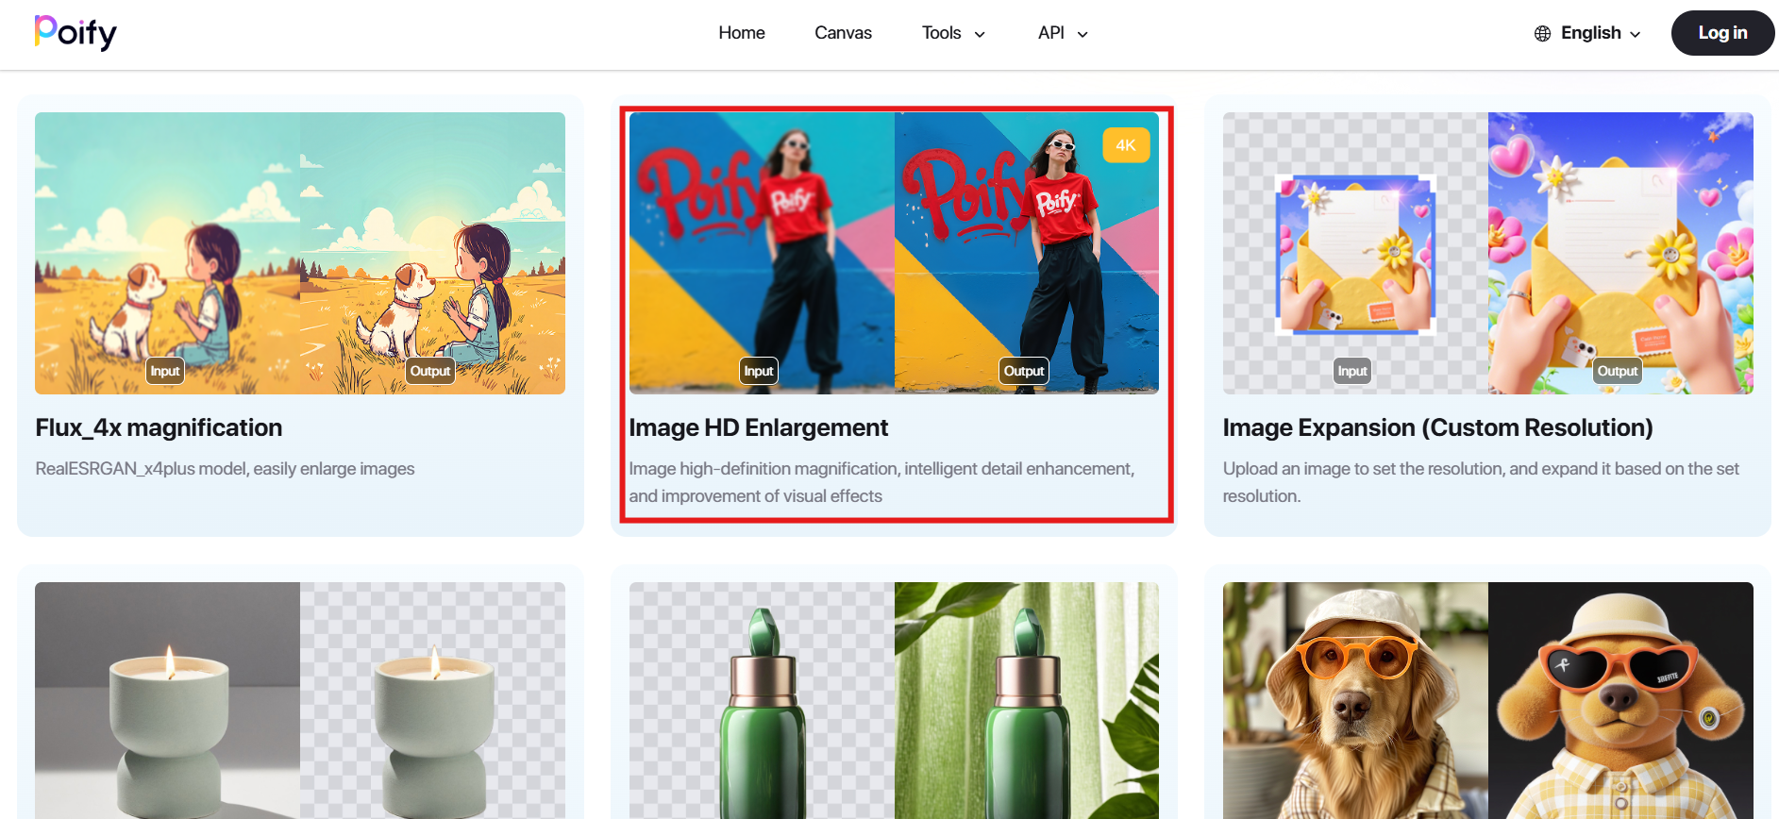The image size is (1779, 819).
Task: Click Flux_4x magnification output image
Action: [432, 253]
